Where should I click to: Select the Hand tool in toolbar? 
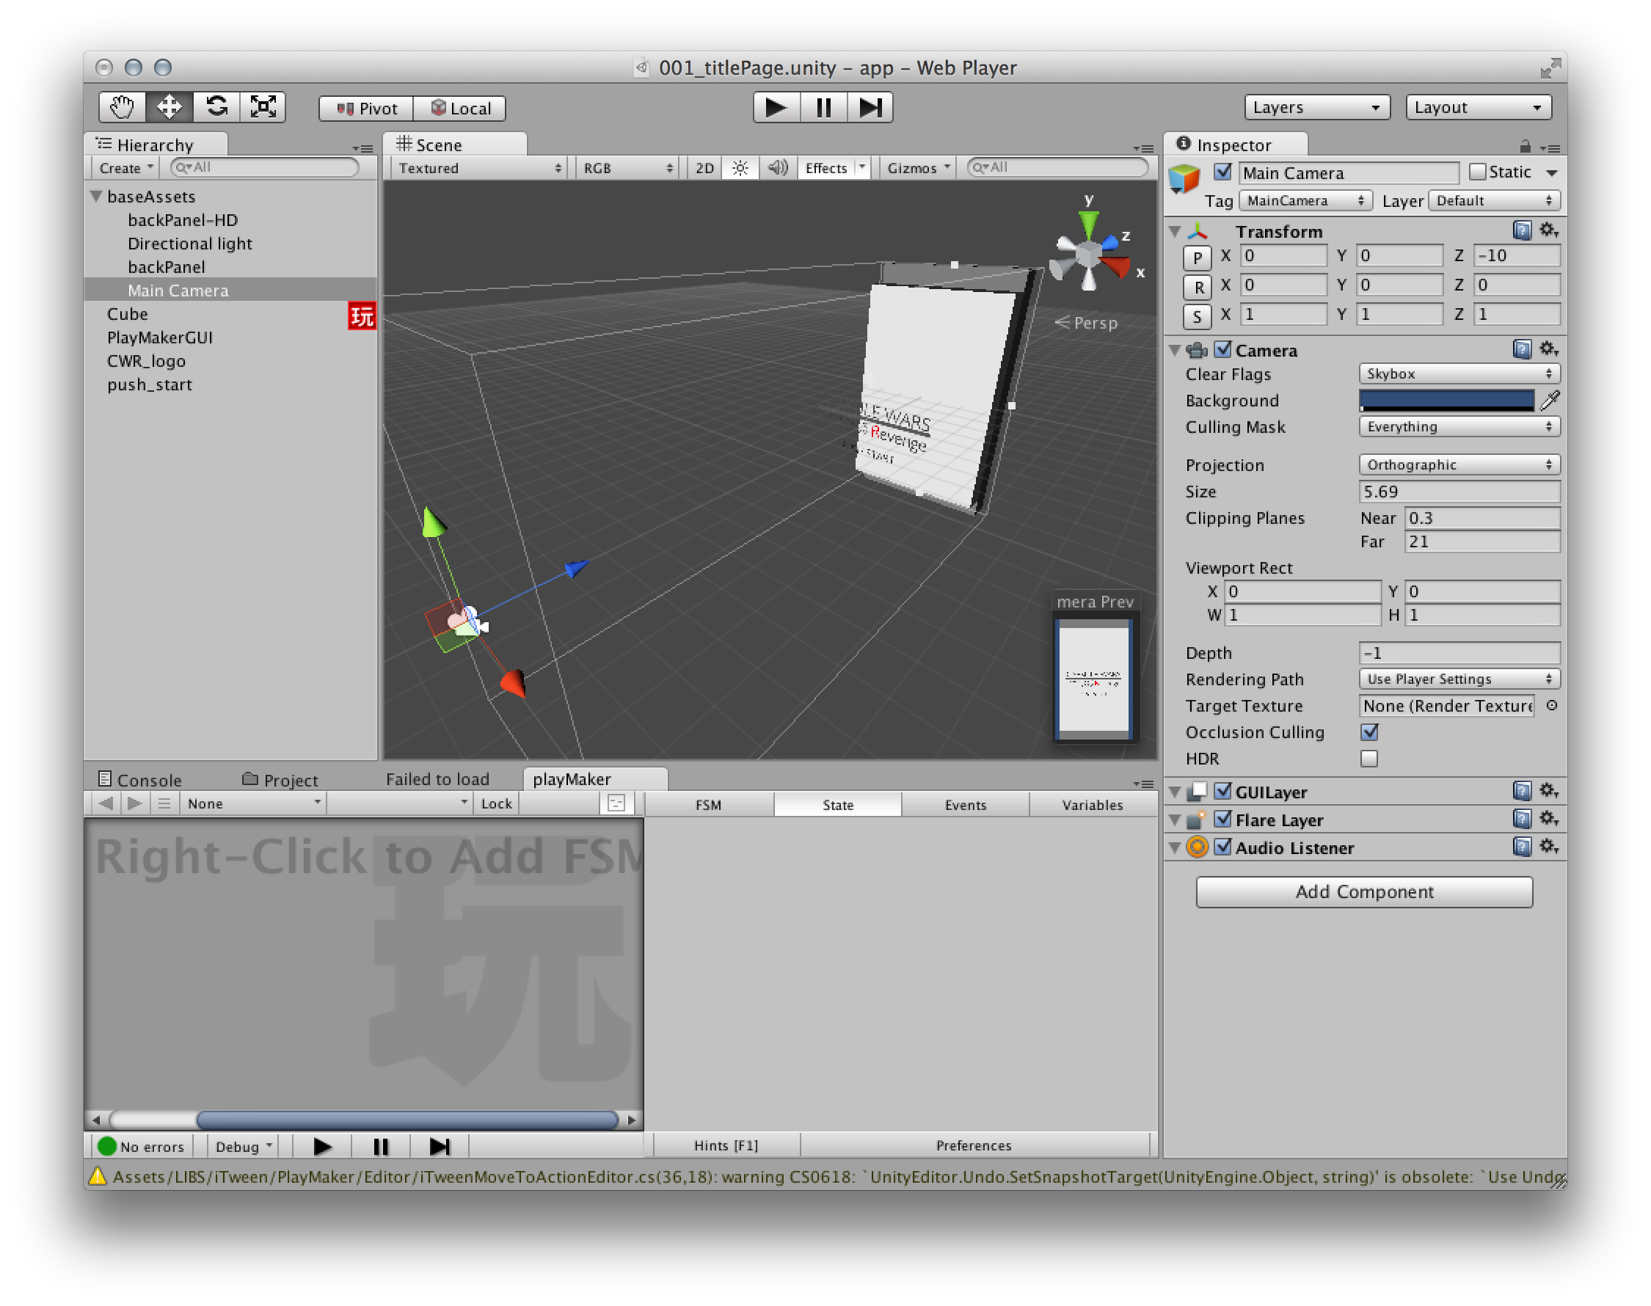[118, 106]
